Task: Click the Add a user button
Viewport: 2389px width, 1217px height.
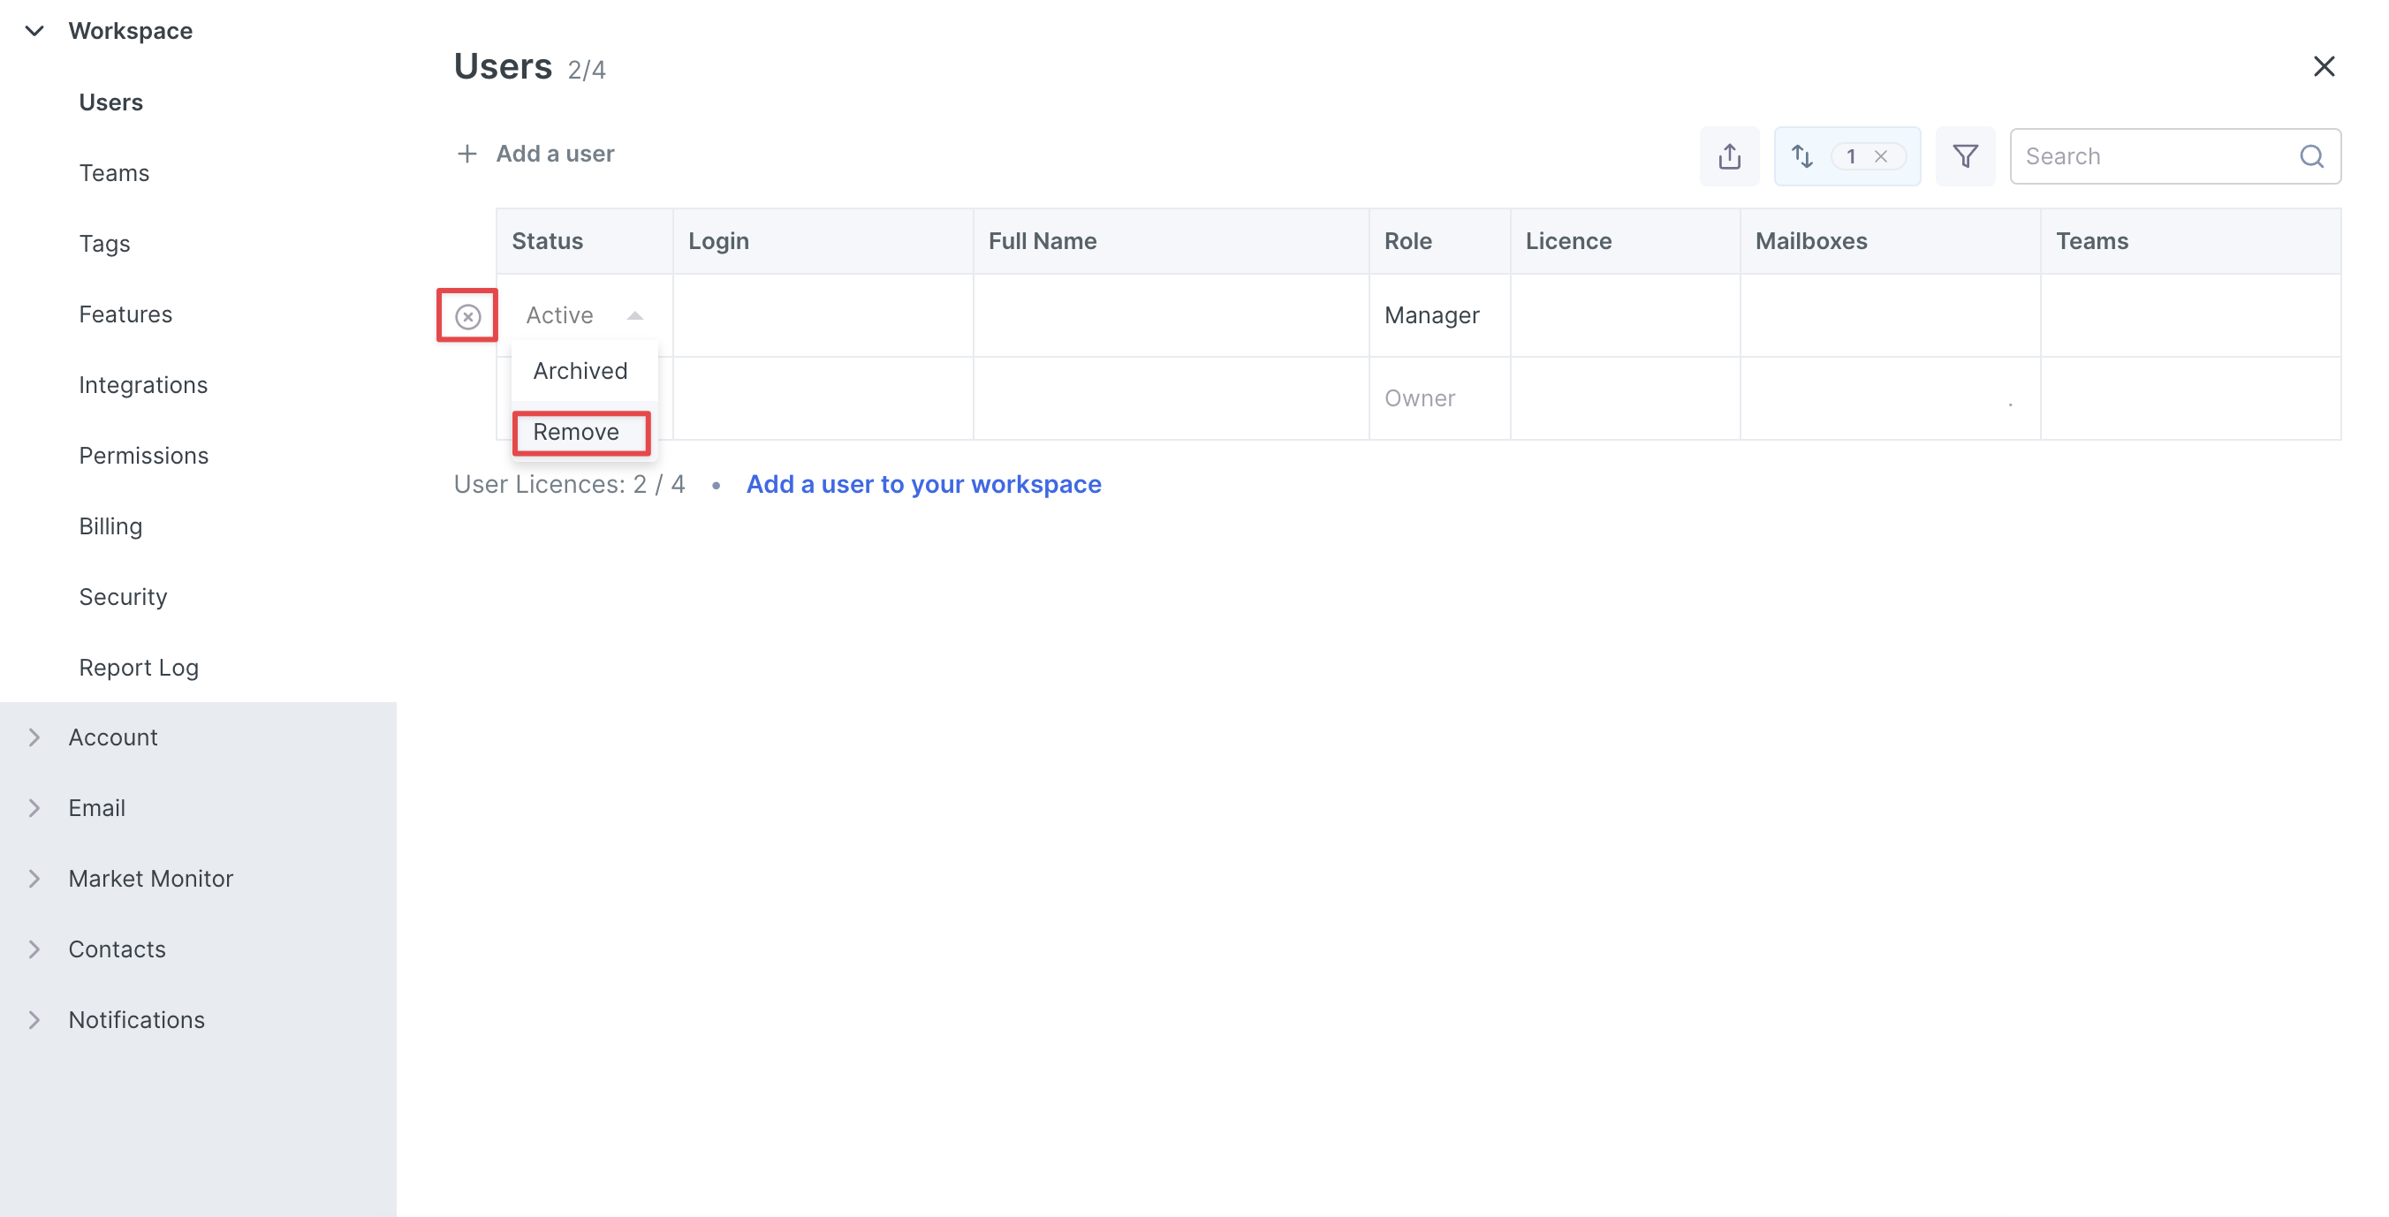Action: tap(555, 154)
